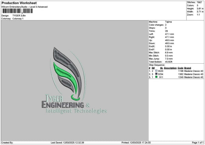Image resolution: width=205 pixels, height=145 pixels.
Task: Click the 'Brand' column header
Action: click(x=188, y=68)
